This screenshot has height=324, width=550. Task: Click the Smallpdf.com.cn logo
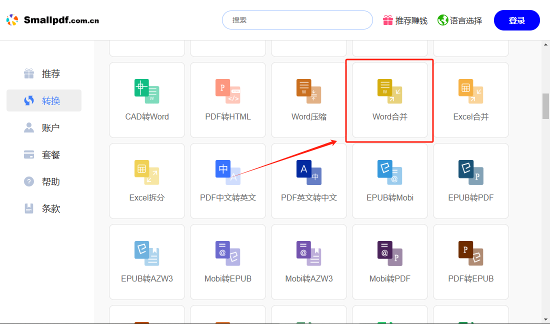(x=52, y=20)
